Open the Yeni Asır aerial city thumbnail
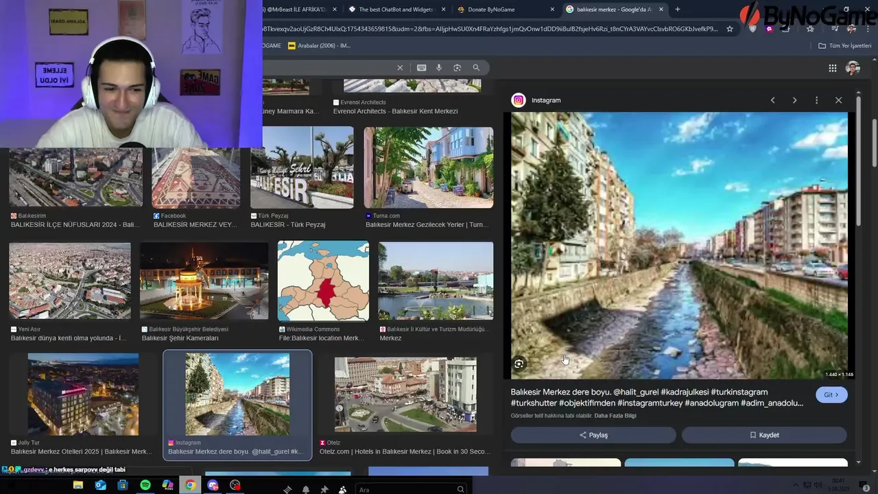This screenshot has height=494, width=878. click(70, 281)
